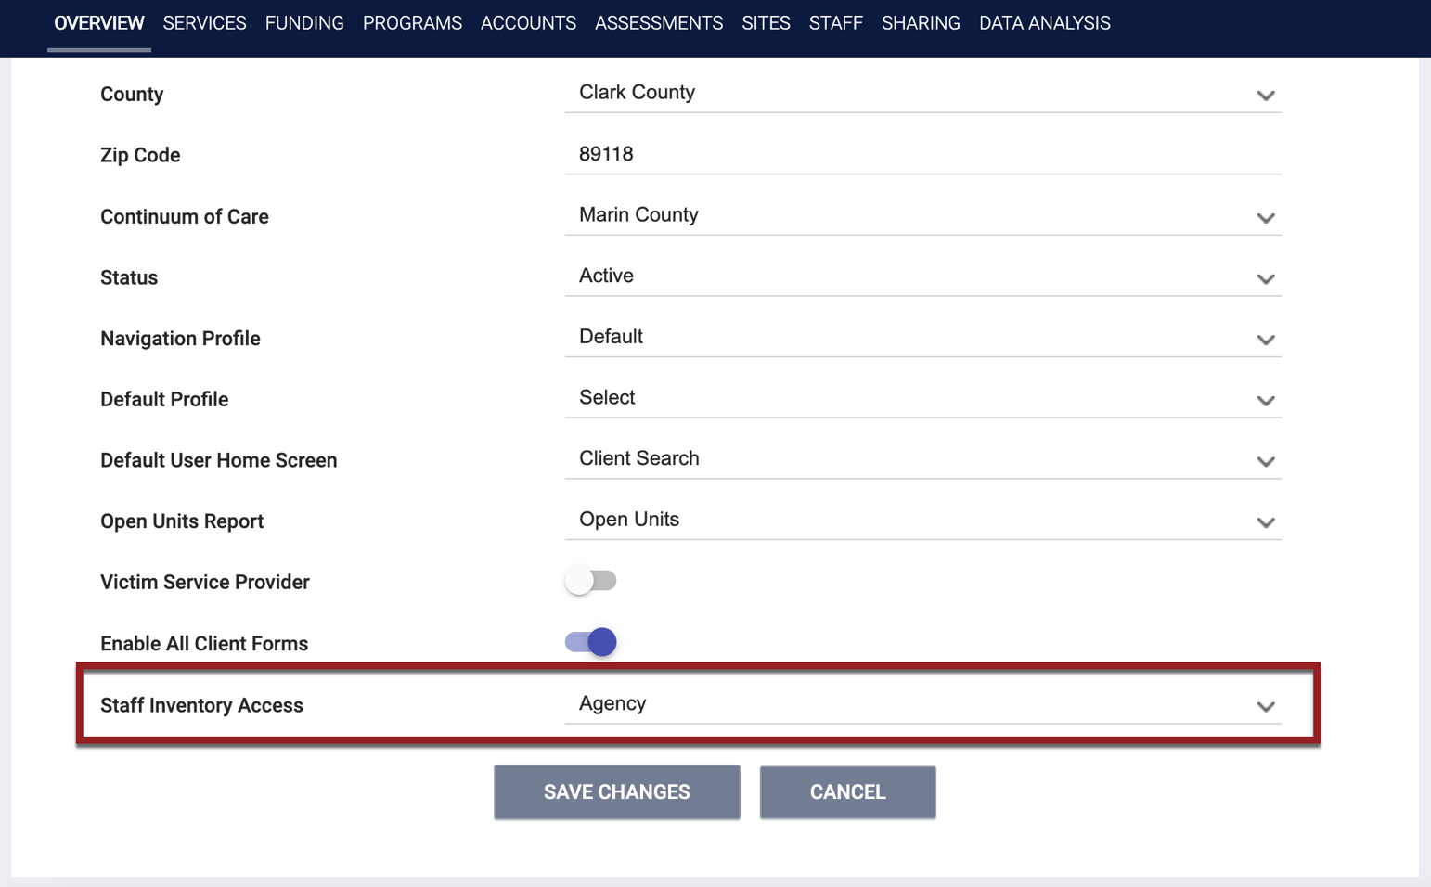Click the "Zip Code" label
Viewport: 1431px width, 887px height.
tap(140, 156)
